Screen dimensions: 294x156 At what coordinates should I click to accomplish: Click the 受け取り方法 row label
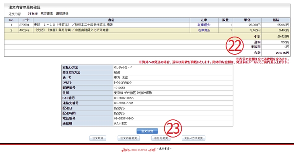point(71,72)
